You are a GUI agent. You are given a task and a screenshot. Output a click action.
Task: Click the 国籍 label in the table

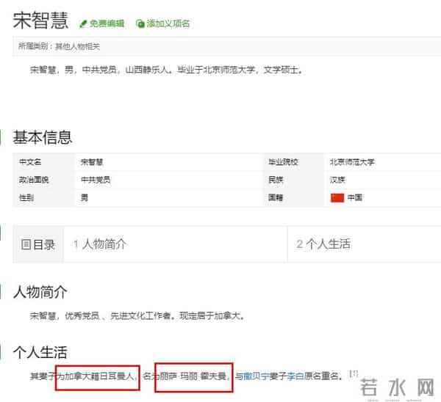click(276, 197)
